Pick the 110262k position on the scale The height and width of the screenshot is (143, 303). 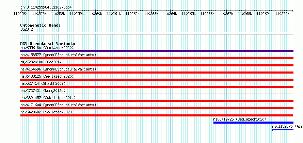tap(133, 14)
